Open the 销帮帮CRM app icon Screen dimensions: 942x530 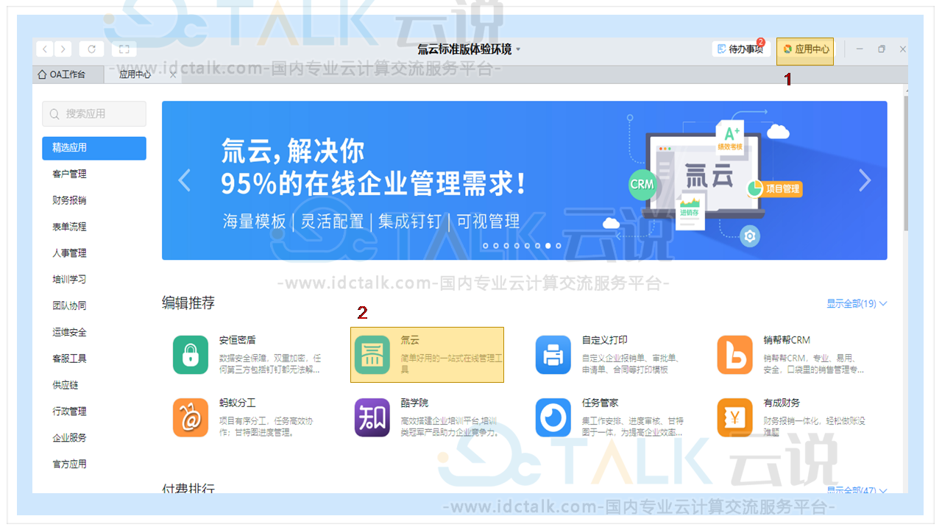click(735, 355)
